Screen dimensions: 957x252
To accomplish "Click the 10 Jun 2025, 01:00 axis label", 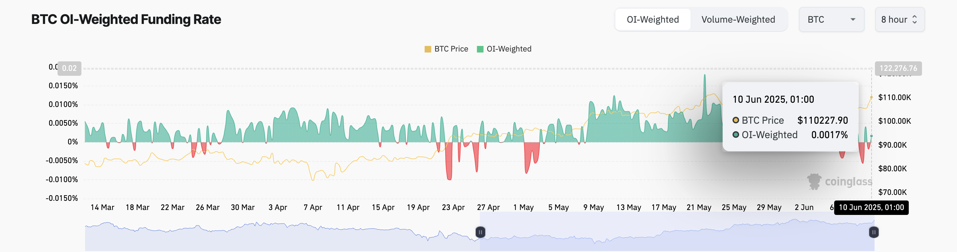I will (871, 207).
